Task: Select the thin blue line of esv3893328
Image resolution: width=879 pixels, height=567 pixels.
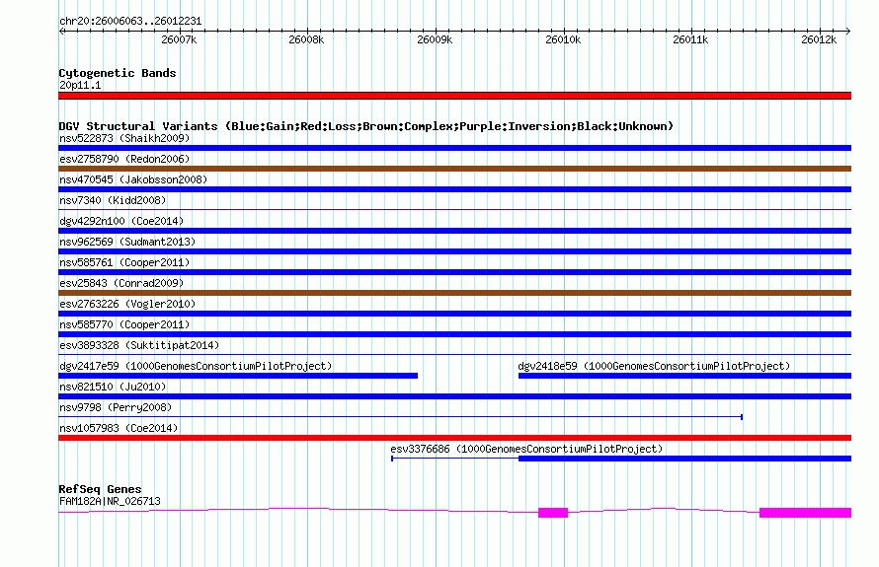Action: pyautogui.click(x=454, y=355)
